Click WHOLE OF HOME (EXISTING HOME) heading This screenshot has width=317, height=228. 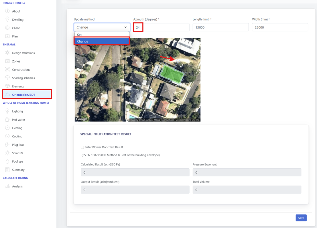tap(26, 103)
